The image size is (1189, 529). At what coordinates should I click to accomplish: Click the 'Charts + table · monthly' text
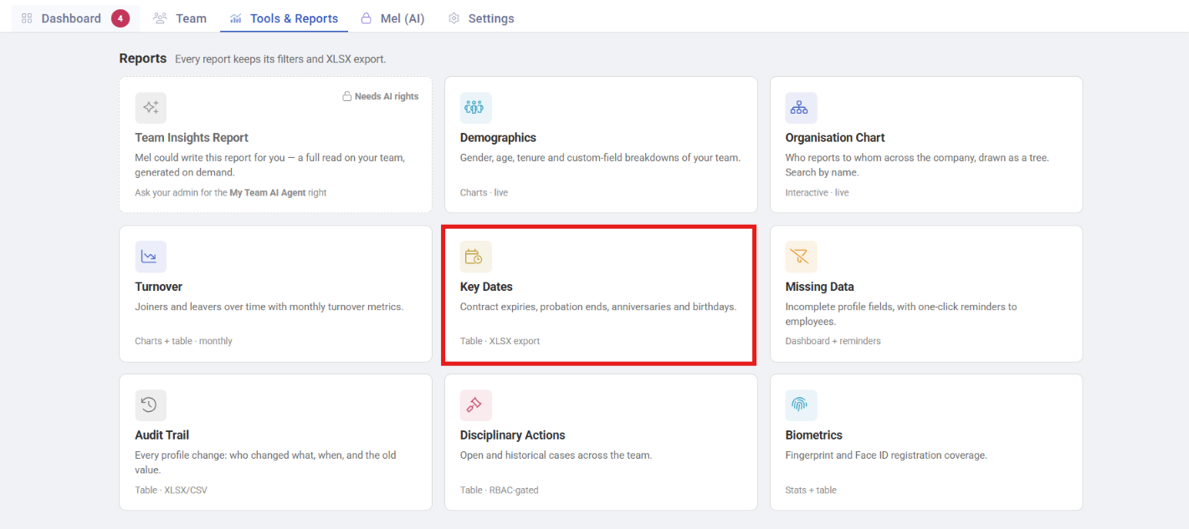click(x=184, y=341)
